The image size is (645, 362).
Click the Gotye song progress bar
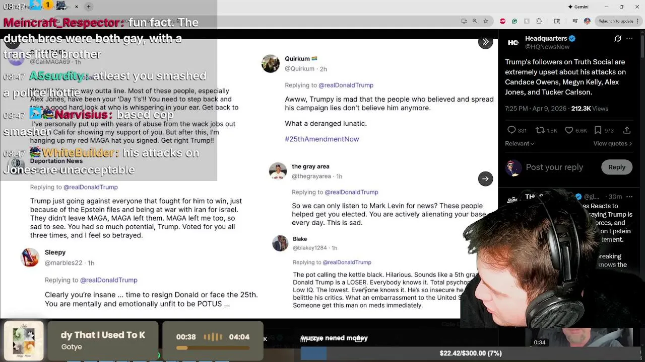tap(213, 347)
